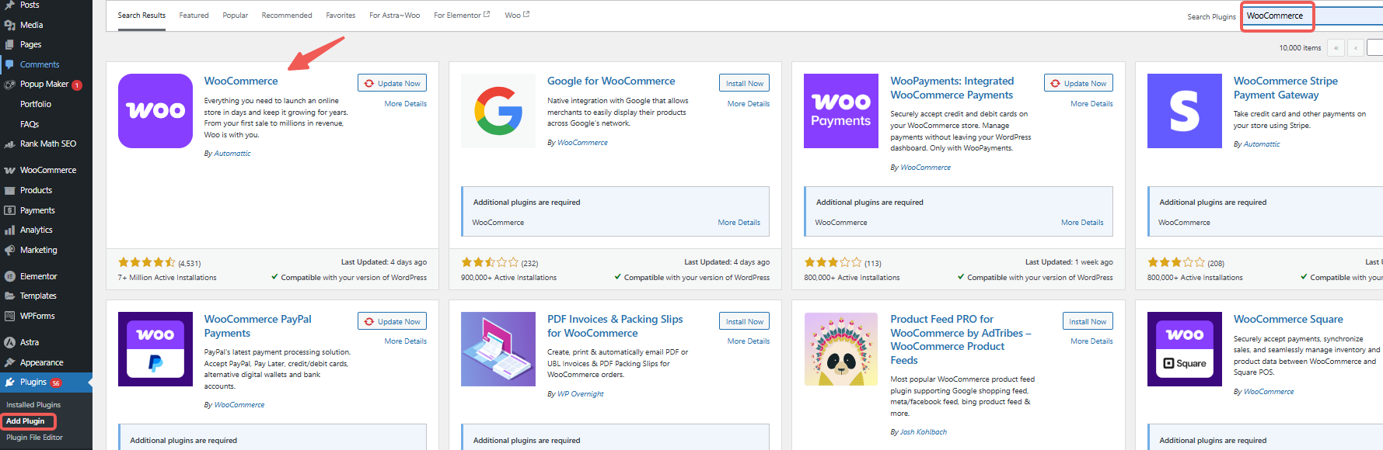The width and height of the screenshot is (1383, 450).
Task: Click the WooCommerce PayPal Payments plugin icon
Action: coord(155,349)
